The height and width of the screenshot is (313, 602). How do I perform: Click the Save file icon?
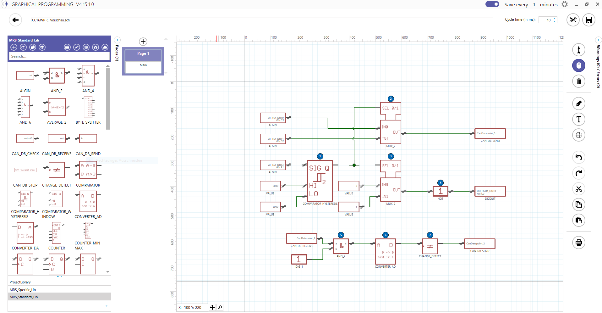click(x=588, y=20)
